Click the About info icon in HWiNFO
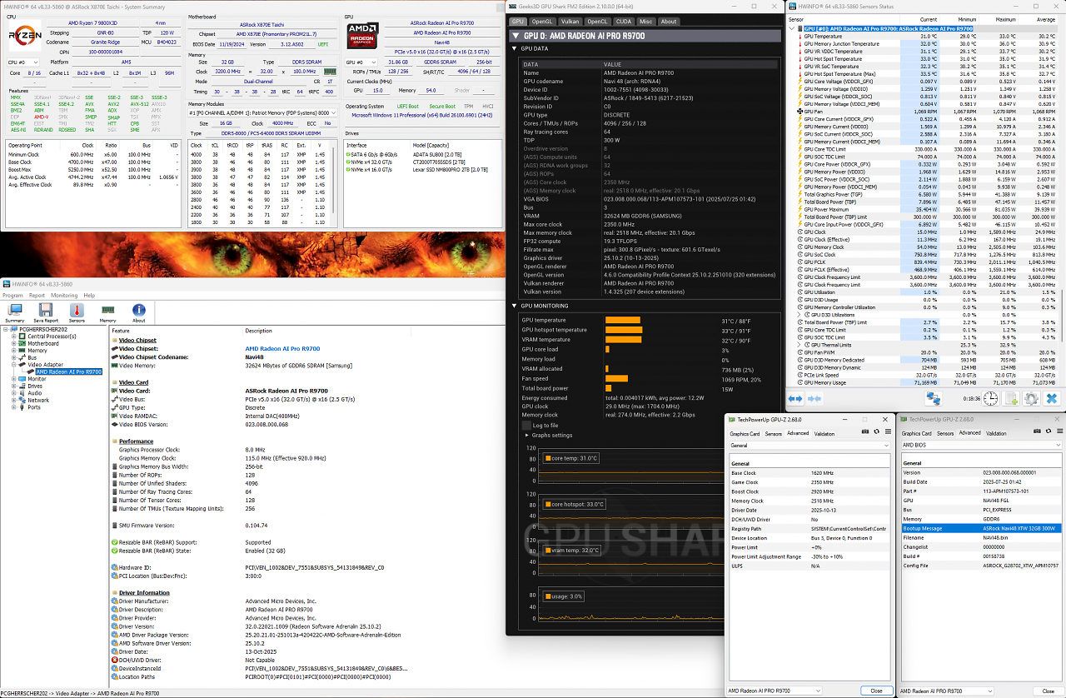Viewport: 1066px width, 698px height. click(138, 313)
